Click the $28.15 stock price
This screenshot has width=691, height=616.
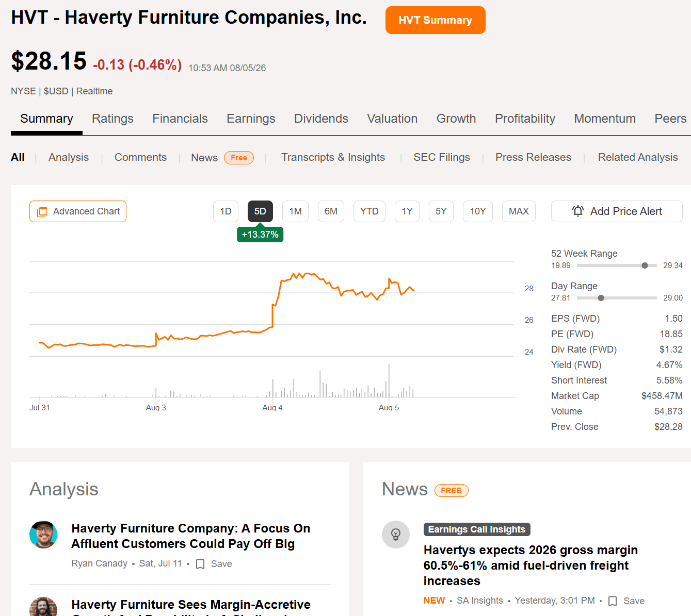pyautogui.click(x=49, y=61)
